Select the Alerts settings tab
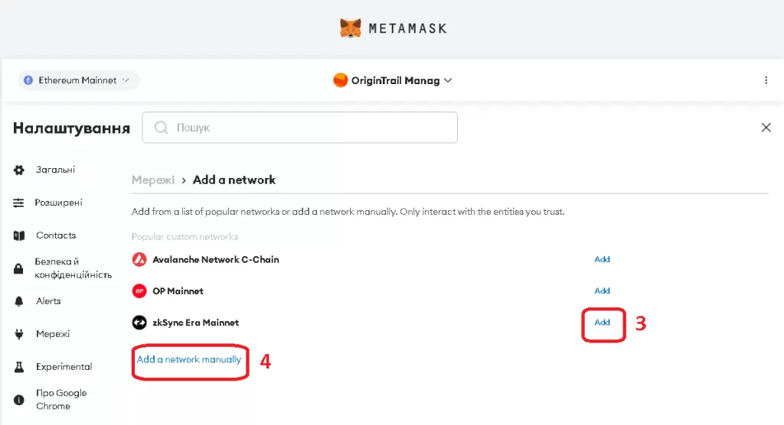The image size is (784, 425). point(48,301)
